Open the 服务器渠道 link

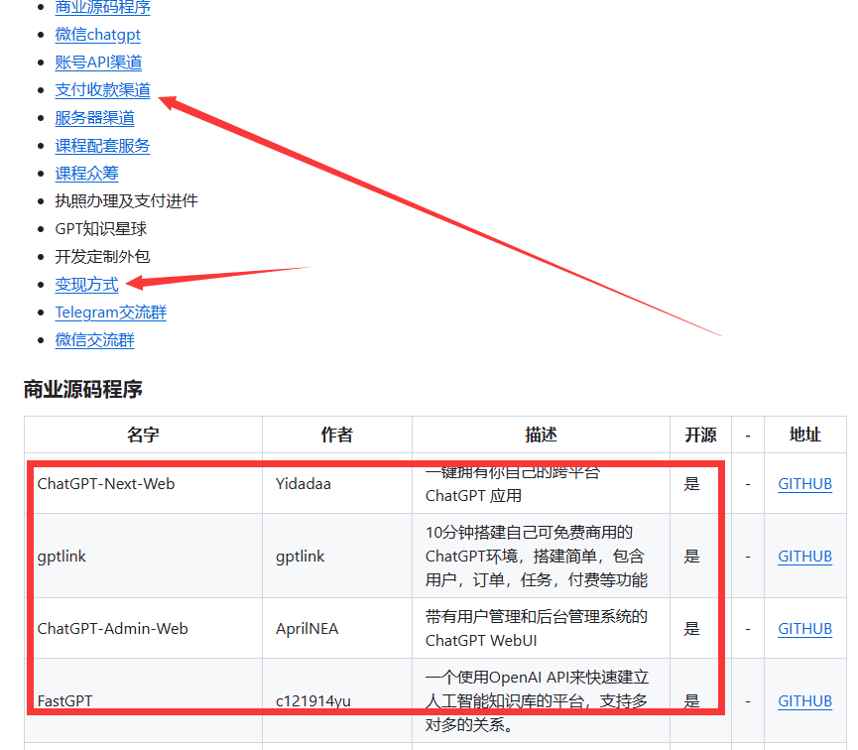pos(94,118)
